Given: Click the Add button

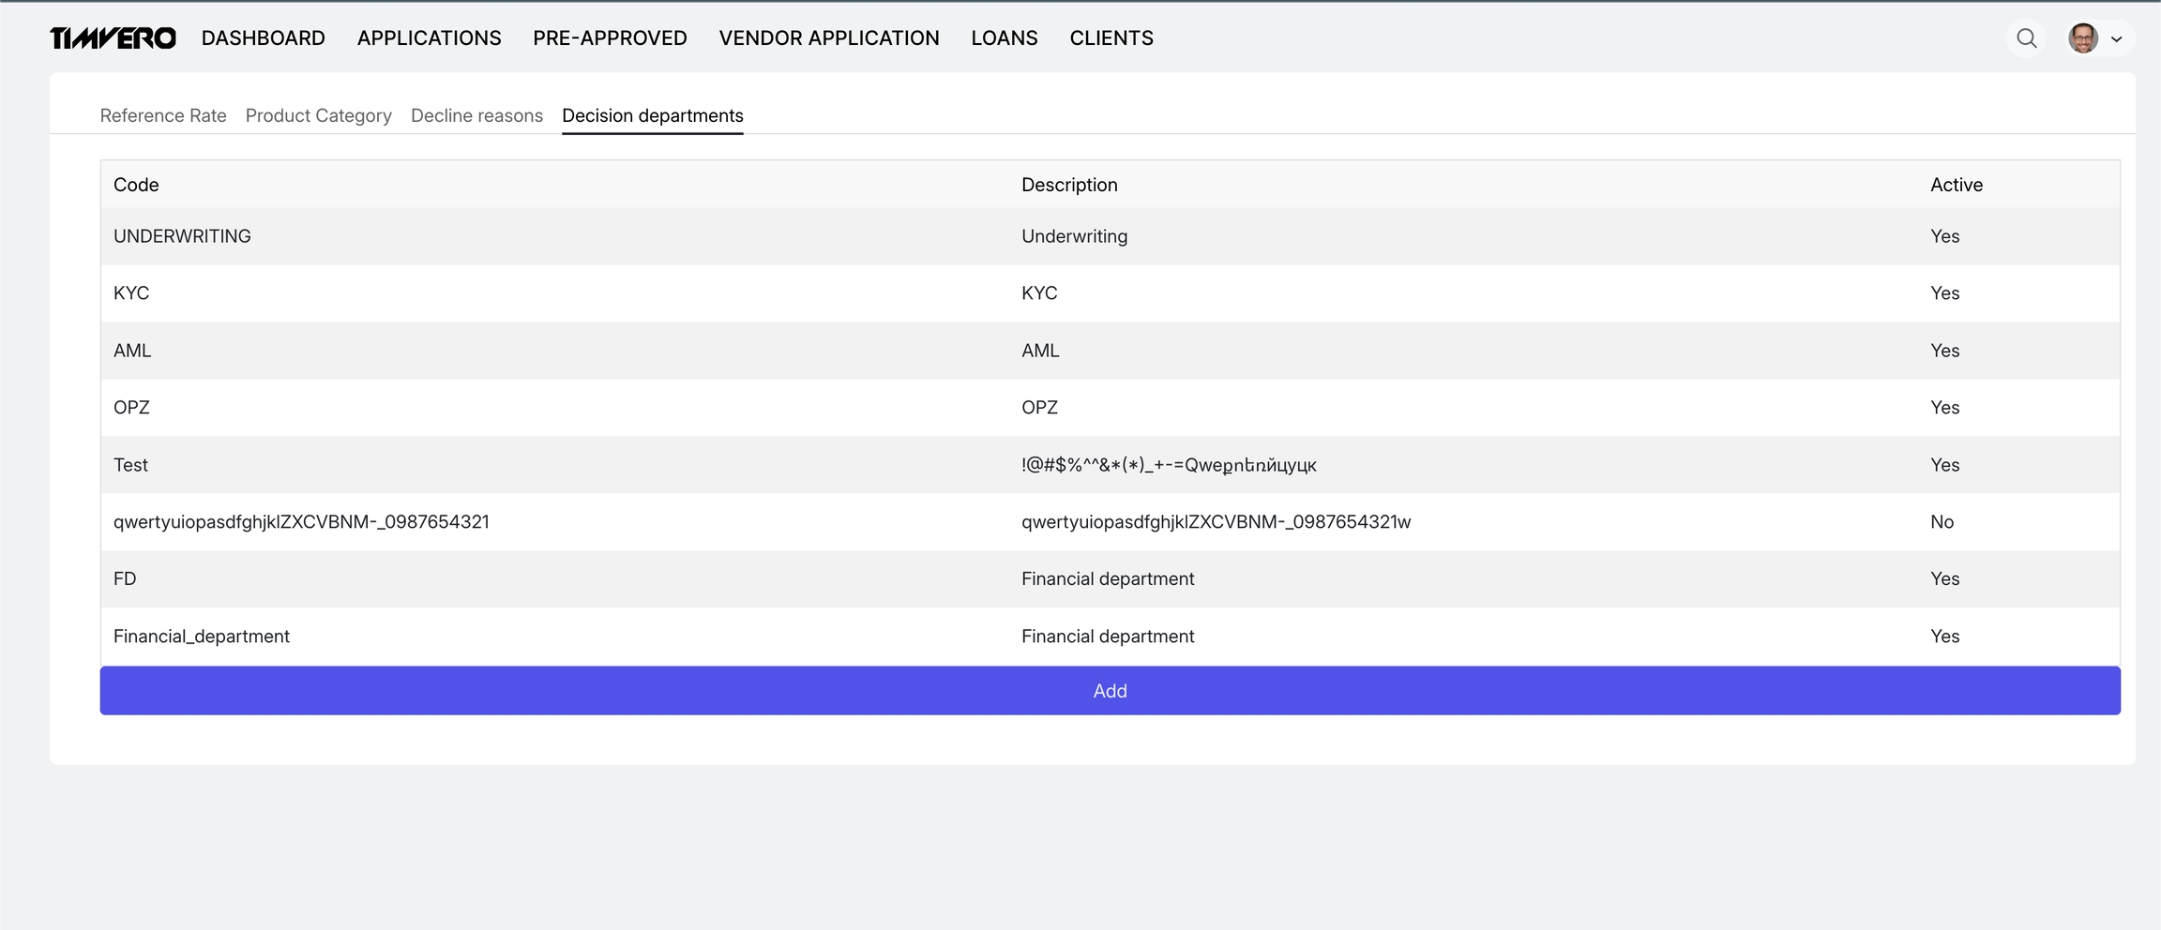Looking at the screenshot, I should [1110, 691].
